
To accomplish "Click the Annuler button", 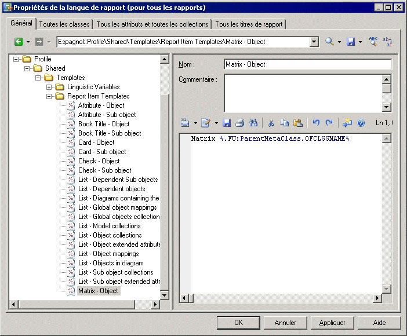I will (x=285, y=323).
